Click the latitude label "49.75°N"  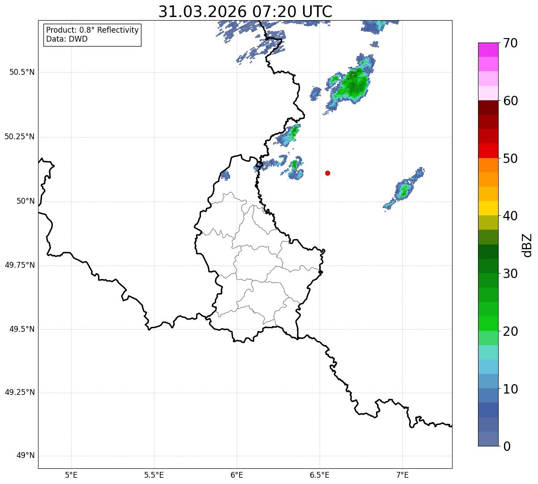coord(19,265)
